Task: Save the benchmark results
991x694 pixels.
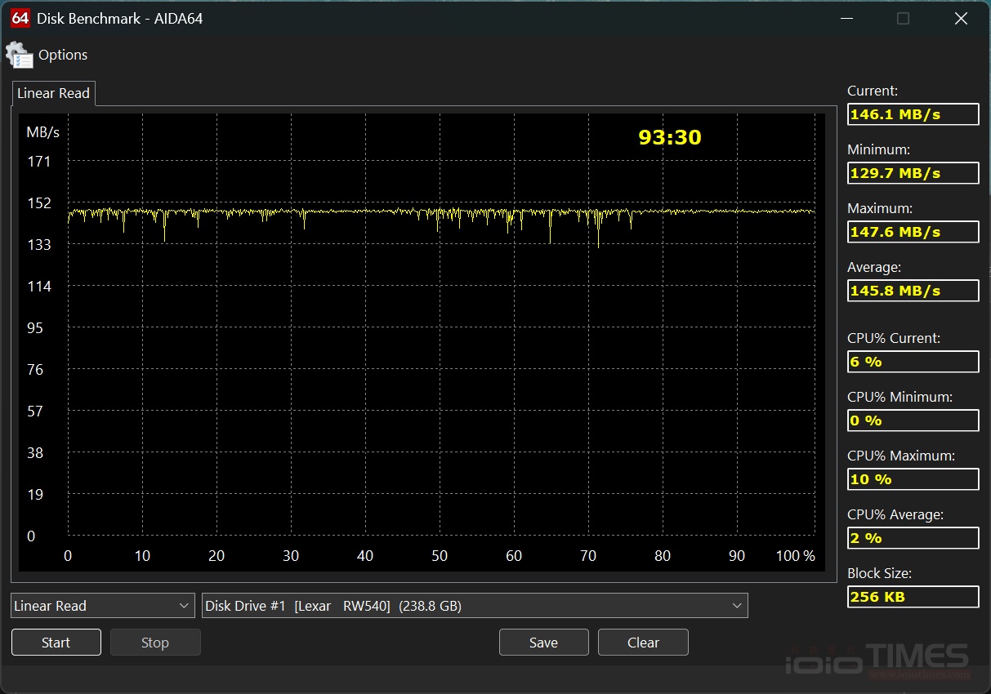Action: point(543,643)
